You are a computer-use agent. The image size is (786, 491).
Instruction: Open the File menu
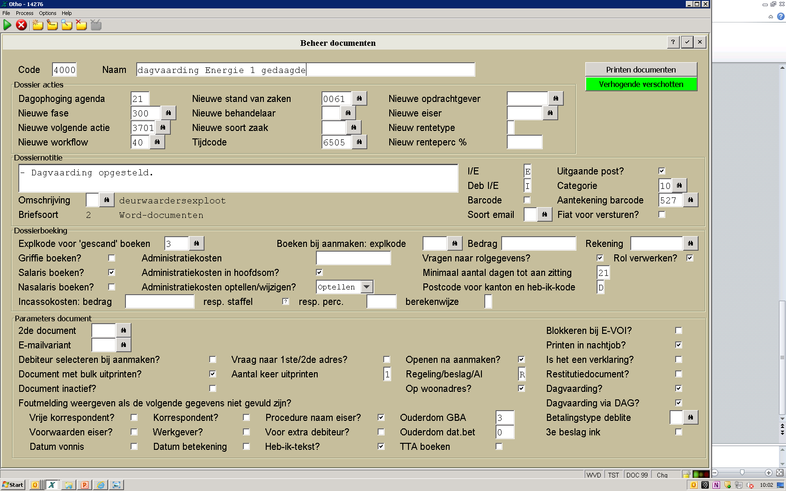[6, 13]
